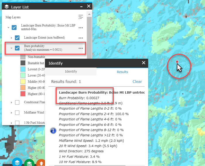Click the Lowest cyan legend swatch
Image resolution: width=205 pixels, height=166 pixels.
tap(23, 69)
